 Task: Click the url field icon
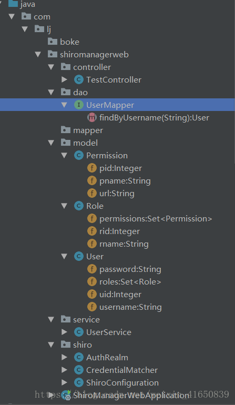point(92,193)
